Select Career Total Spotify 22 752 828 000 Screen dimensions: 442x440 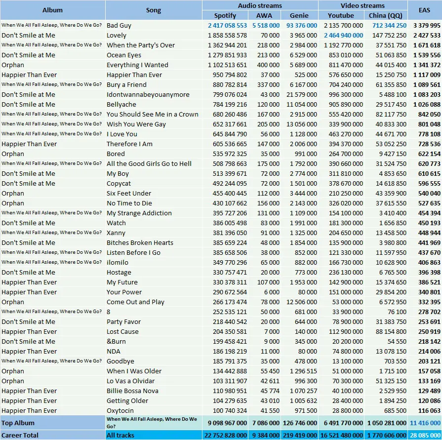226,435
